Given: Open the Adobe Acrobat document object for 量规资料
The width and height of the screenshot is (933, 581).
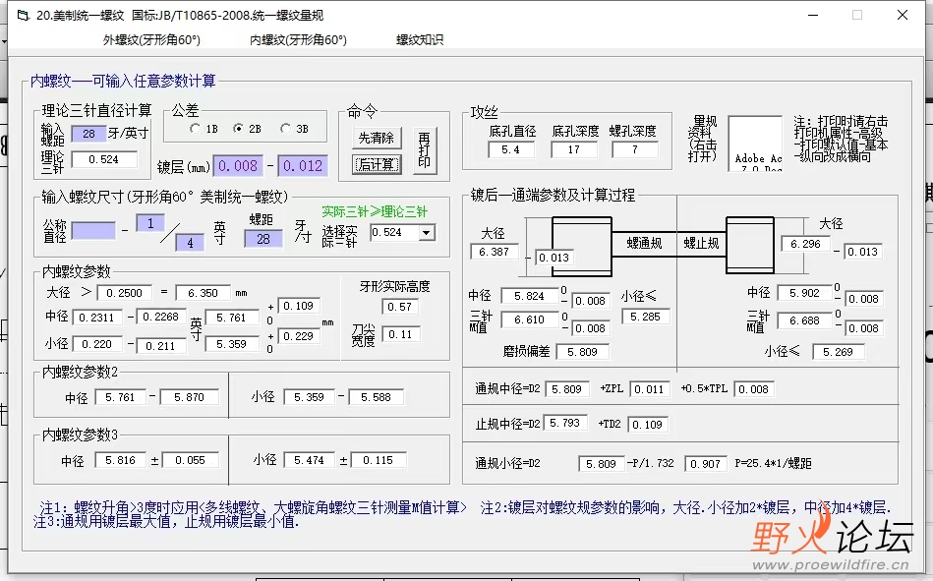Looking at the screenshot, I should coord(754,145).
